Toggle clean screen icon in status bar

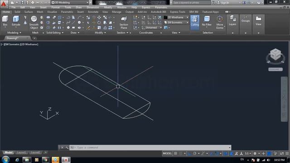pyautogui.click(x=282, y=153)
